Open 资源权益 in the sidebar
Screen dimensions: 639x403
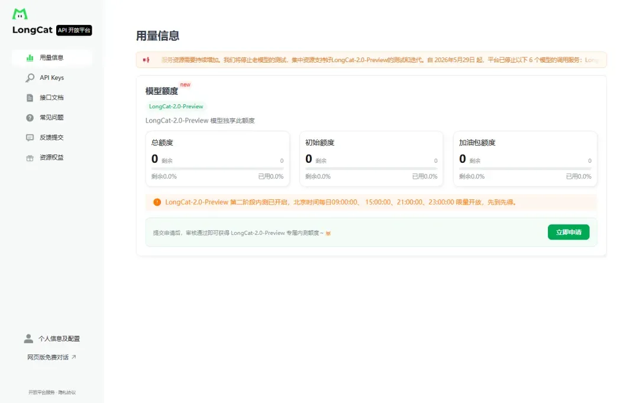click(x=51, y=157)
